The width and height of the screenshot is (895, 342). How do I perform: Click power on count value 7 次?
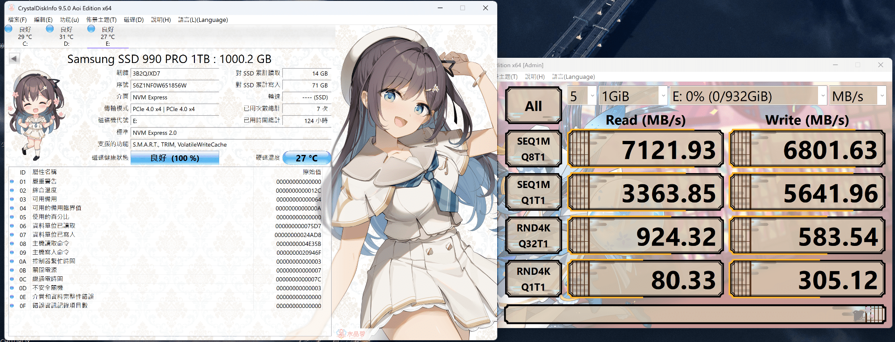306,109
